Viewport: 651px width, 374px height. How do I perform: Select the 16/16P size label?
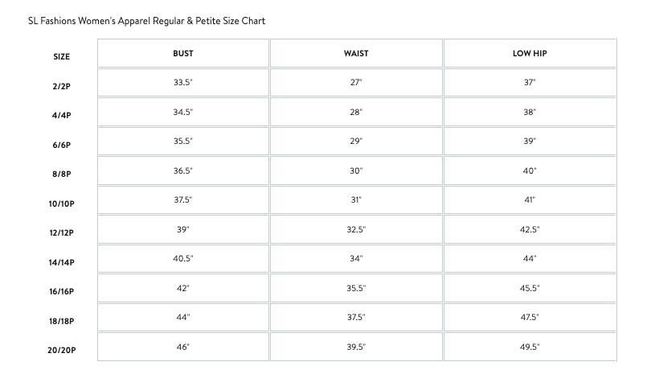click(62, 292)
